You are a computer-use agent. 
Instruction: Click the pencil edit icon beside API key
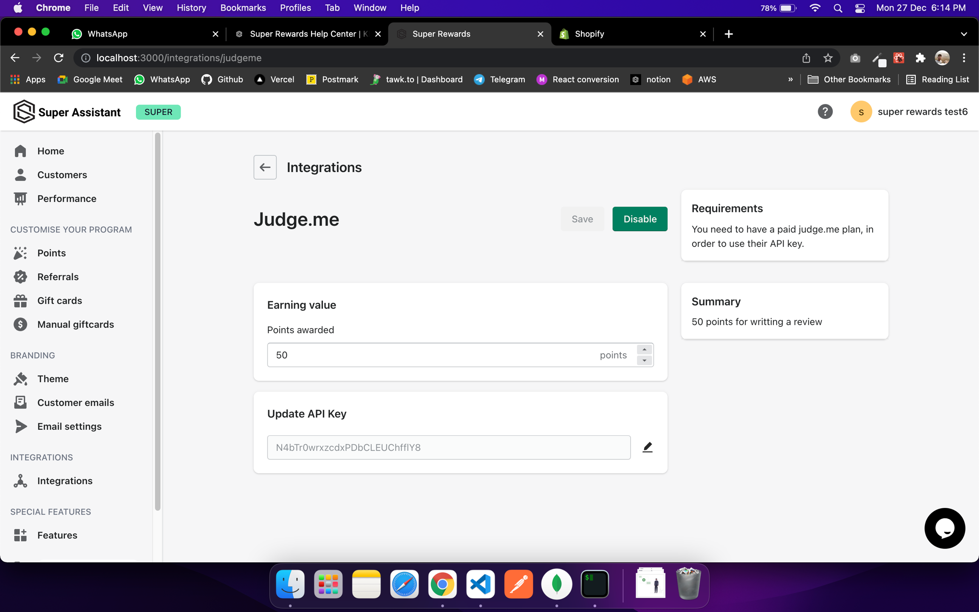(x=647, y=447)
